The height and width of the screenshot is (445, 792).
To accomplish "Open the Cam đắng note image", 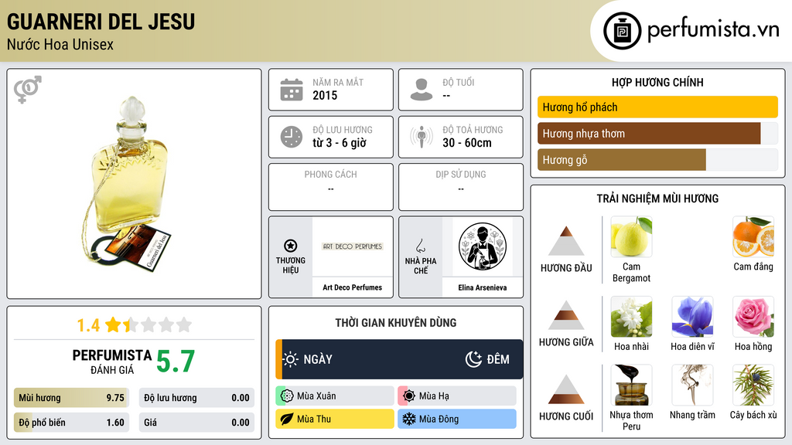I will 753,237.
